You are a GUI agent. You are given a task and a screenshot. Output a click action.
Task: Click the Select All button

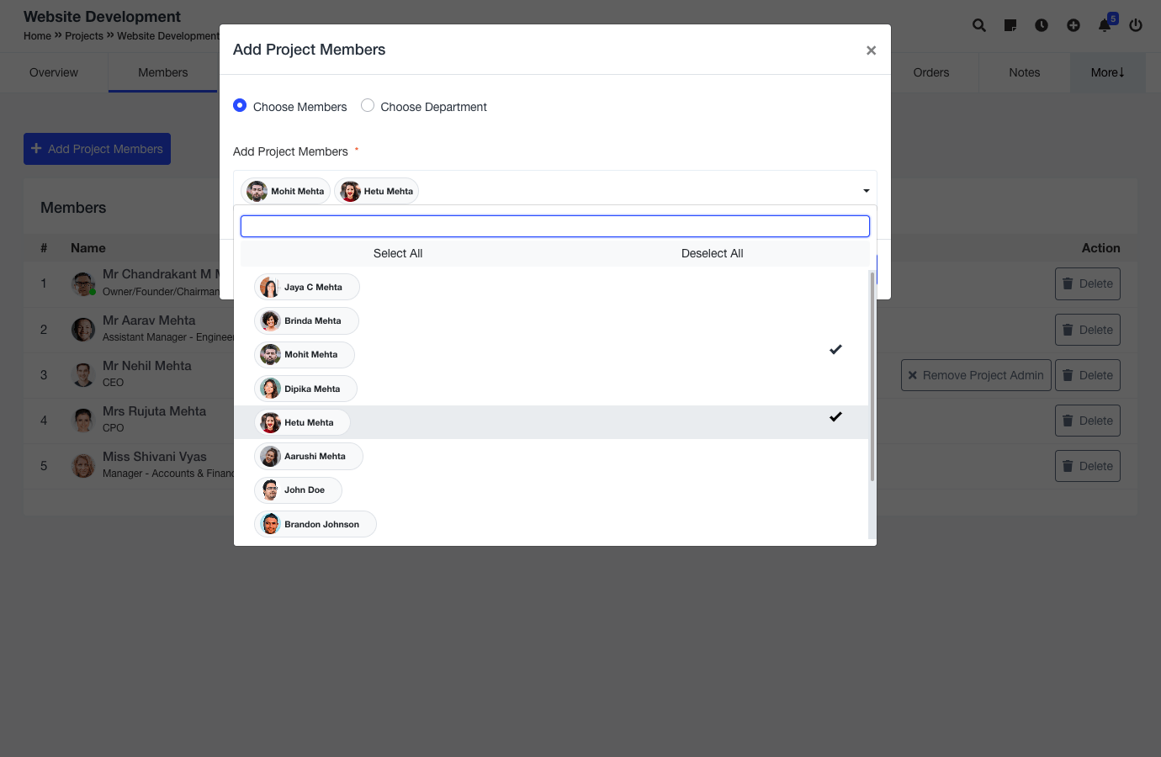(x=398, y=253)
